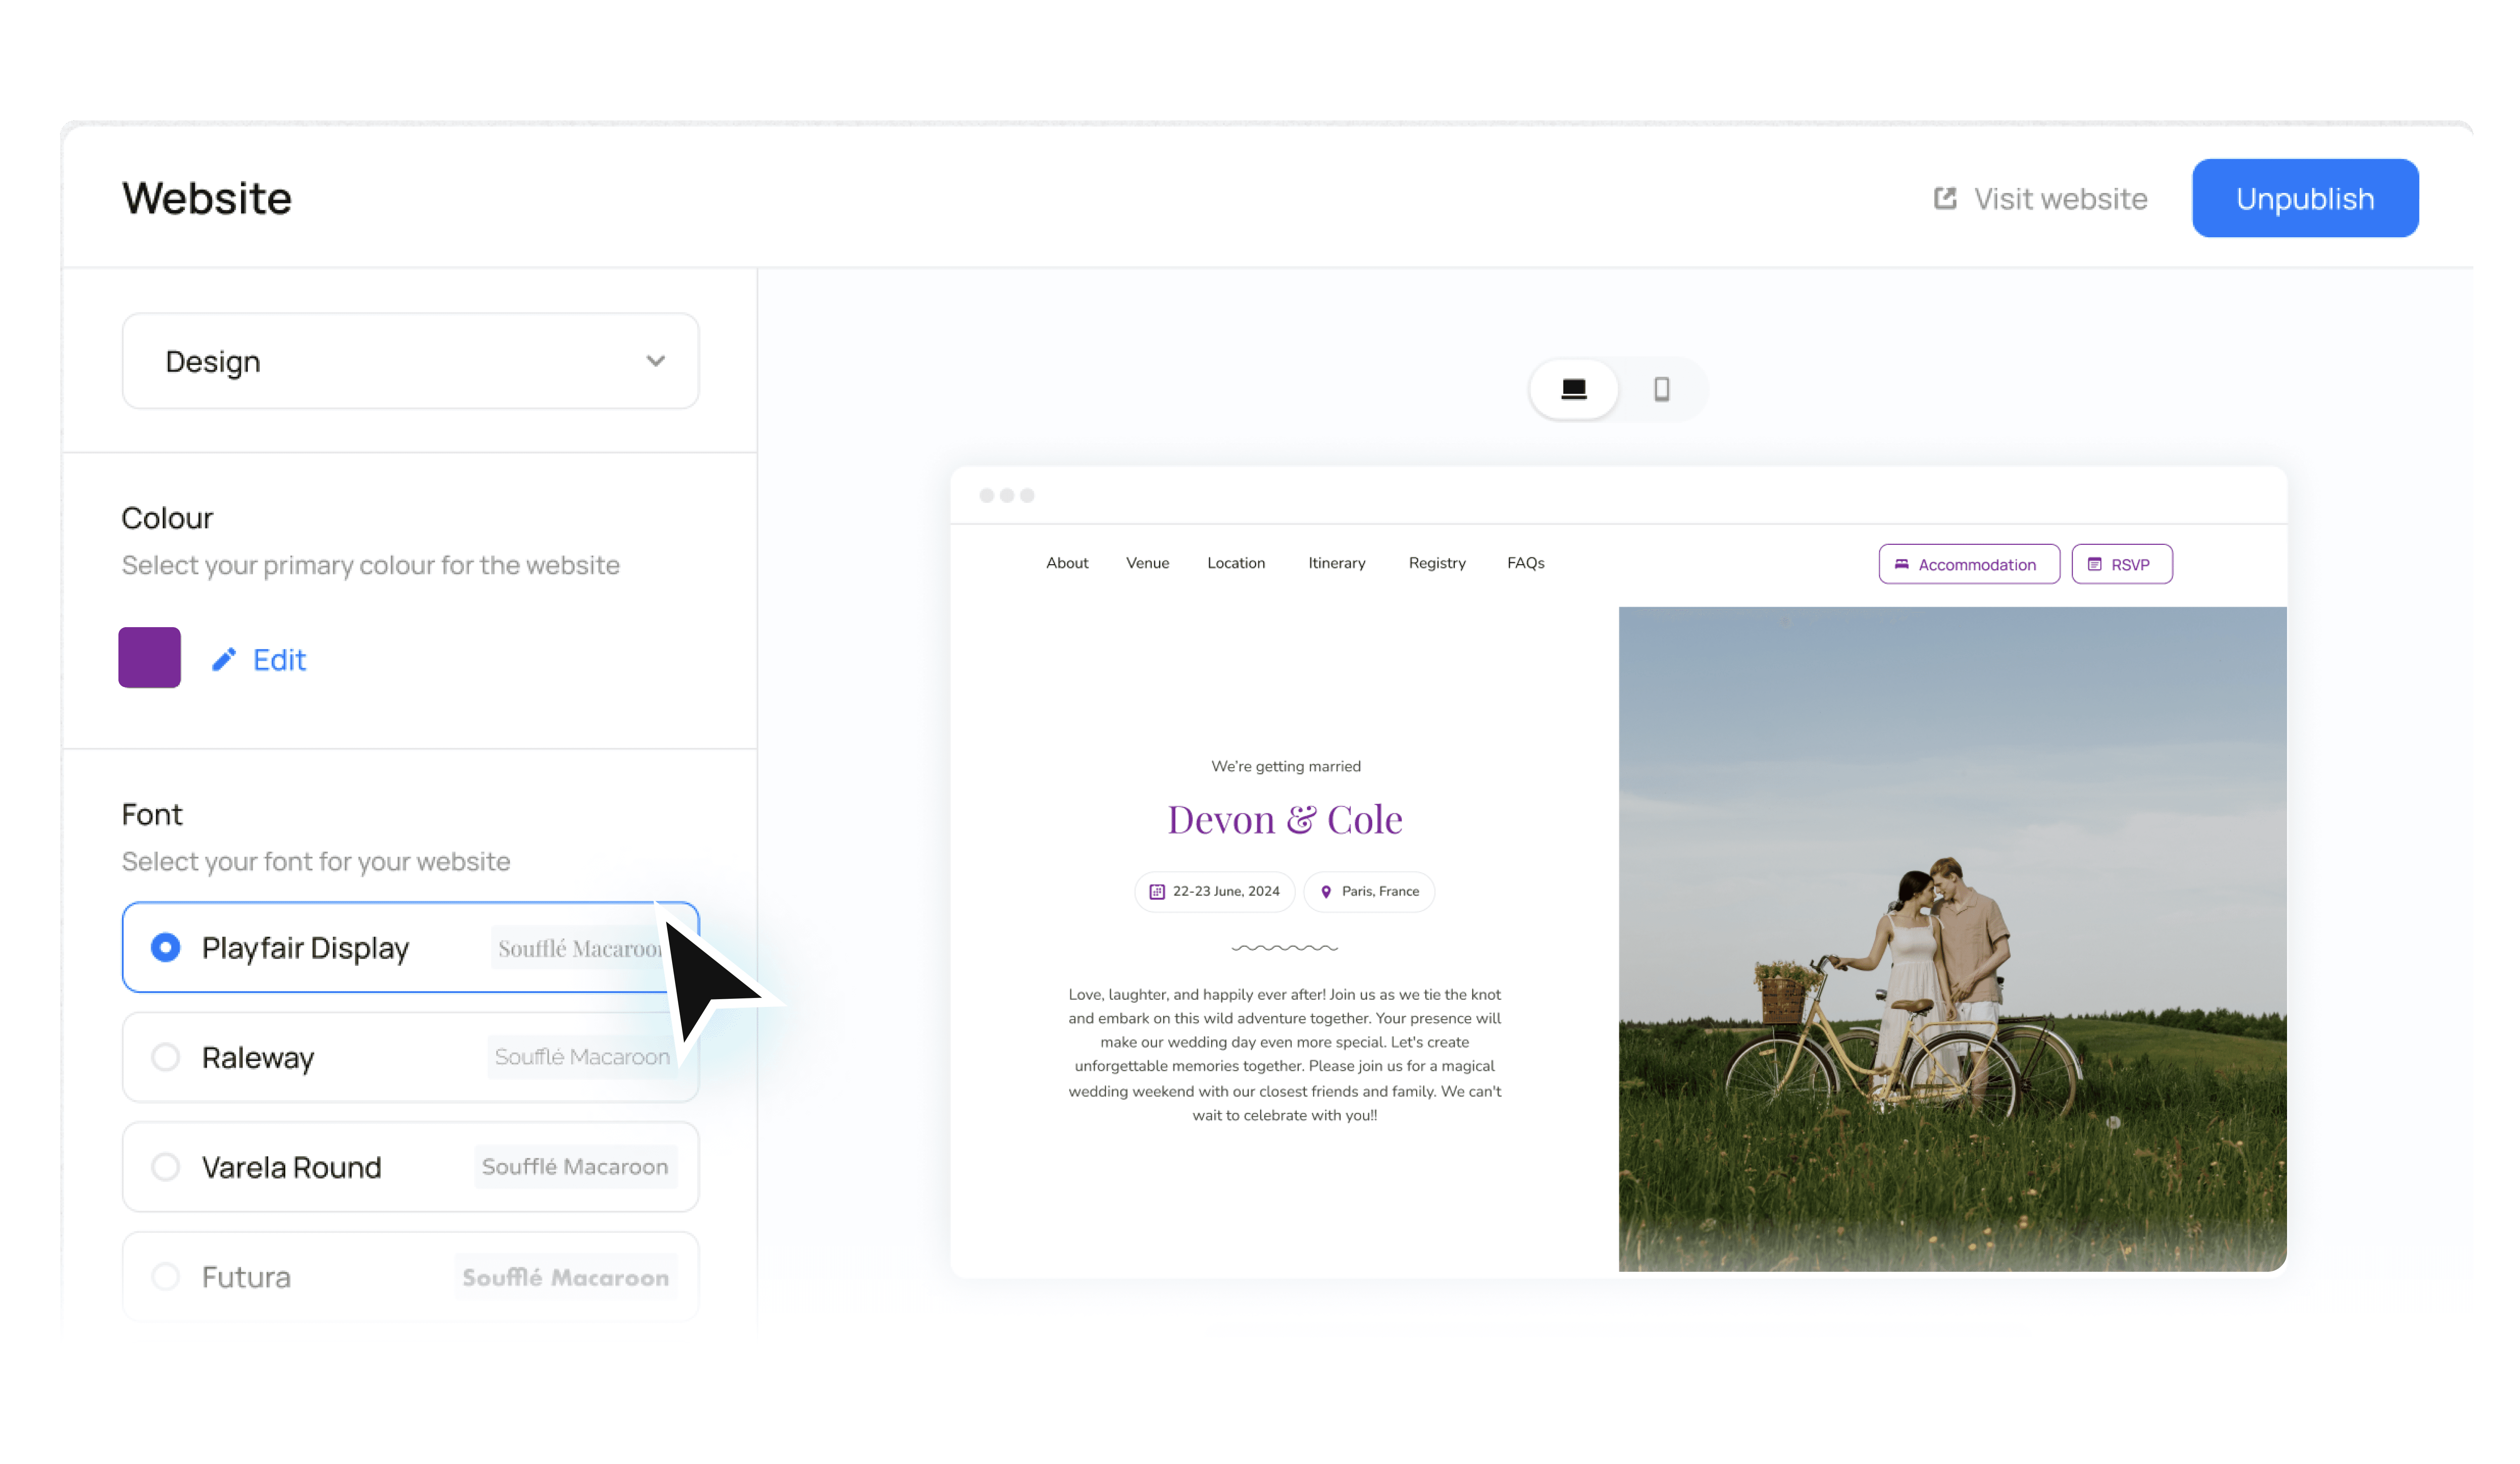This screenshot has height=1464, width=2520.
Task: Click the chevron arrow in Design selector
Action: pyautogui.click(x=655, y=361)
